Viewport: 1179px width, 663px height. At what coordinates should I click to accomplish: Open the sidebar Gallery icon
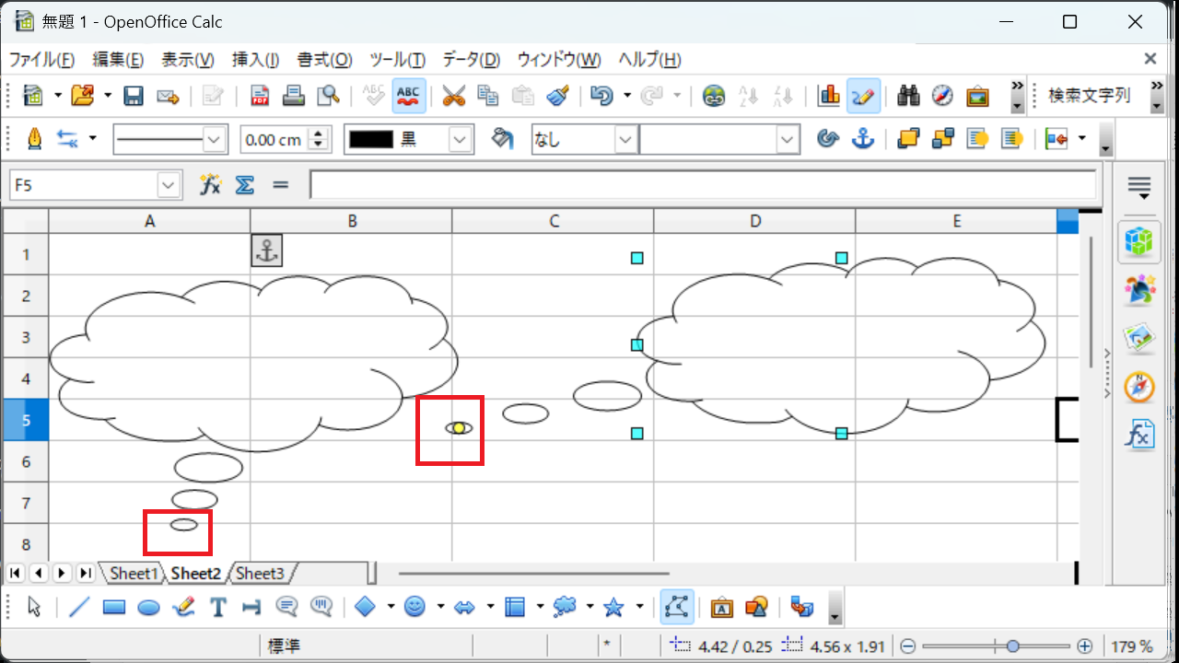click(1139, 339)
